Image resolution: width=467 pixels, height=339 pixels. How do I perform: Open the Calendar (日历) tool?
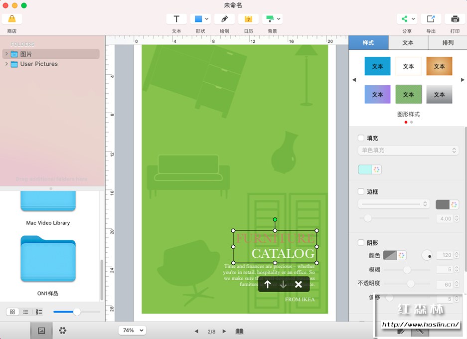(248, 19)
